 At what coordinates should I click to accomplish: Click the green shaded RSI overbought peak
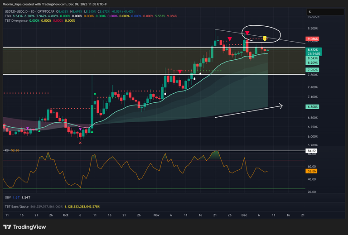(216, 154)
